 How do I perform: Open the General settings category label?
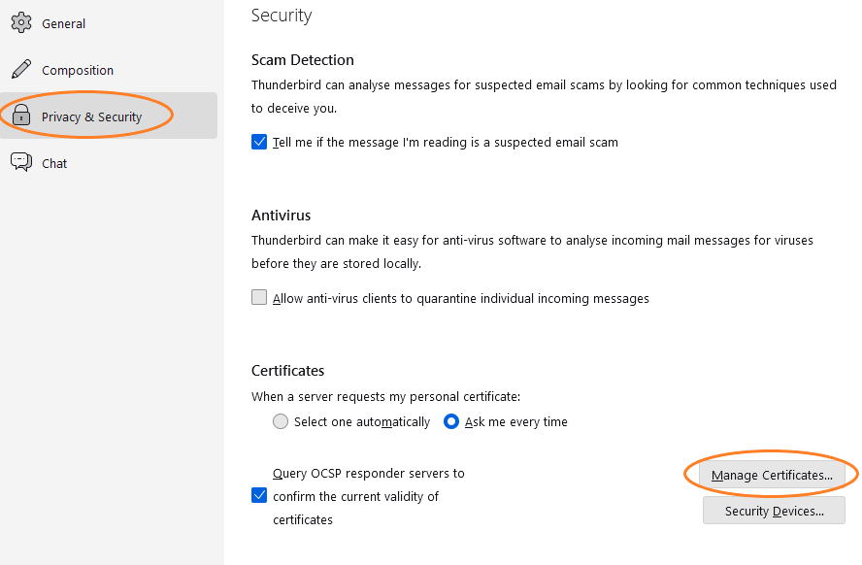click(63, 23)
